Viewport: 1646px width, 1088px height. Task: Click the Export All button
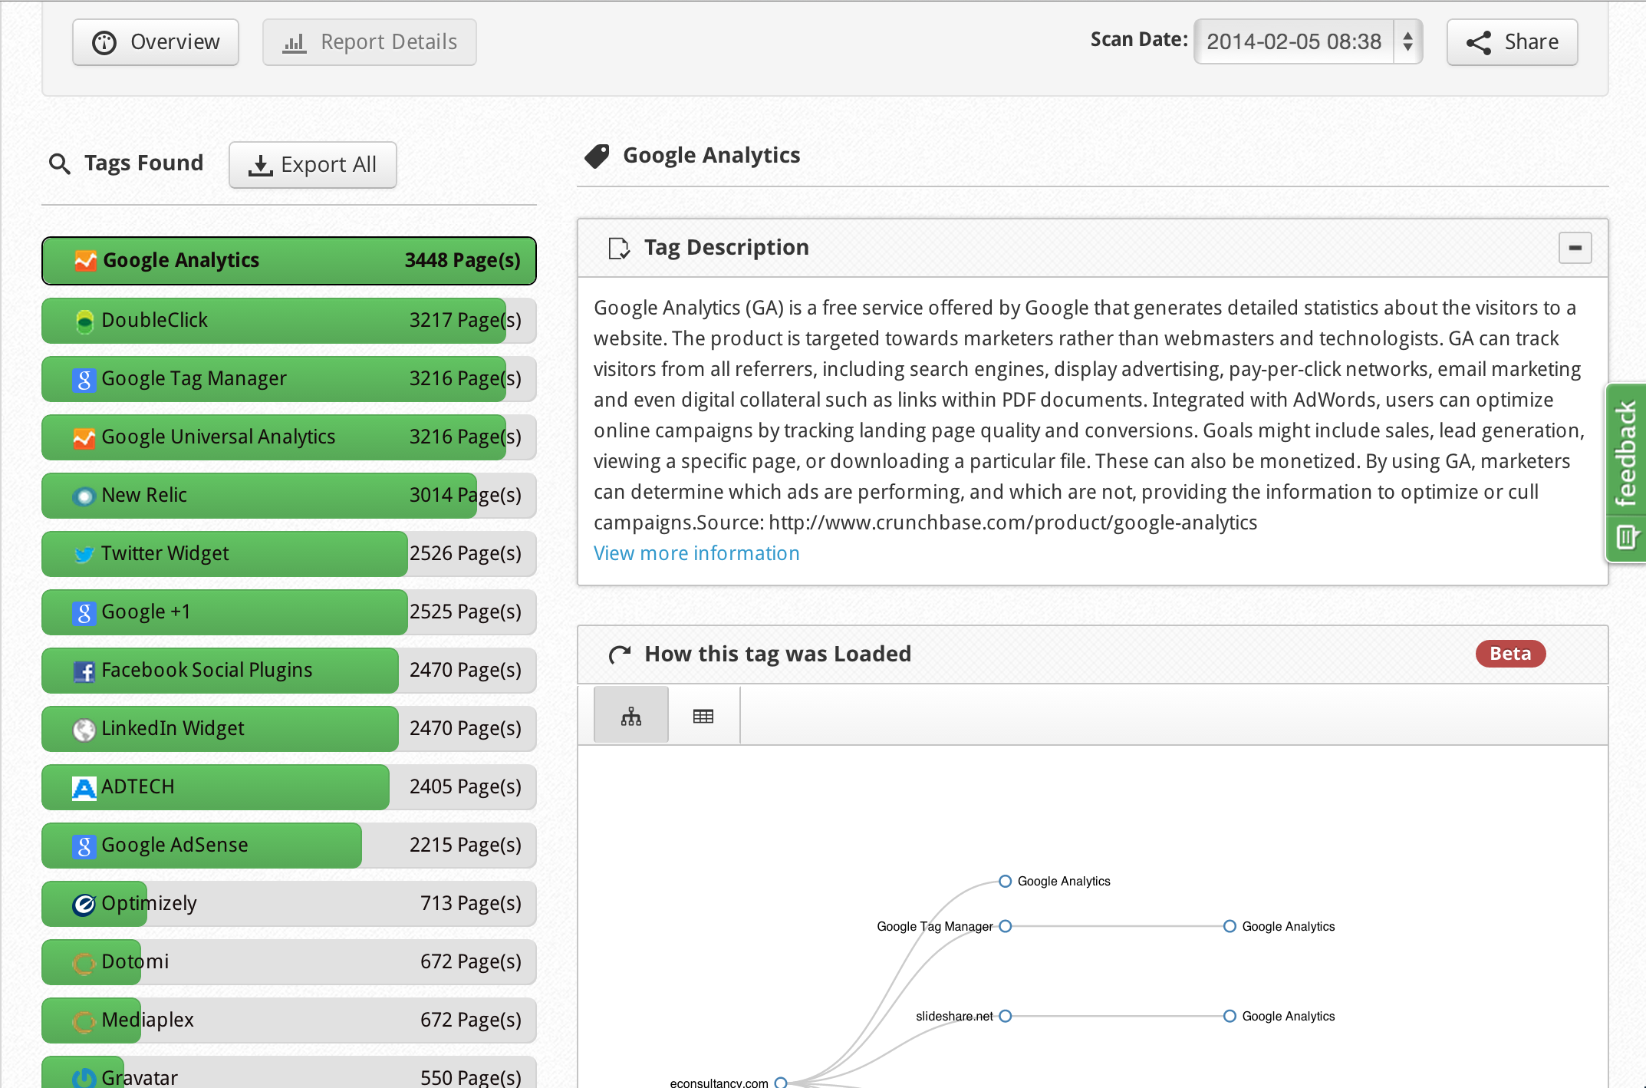313,164
